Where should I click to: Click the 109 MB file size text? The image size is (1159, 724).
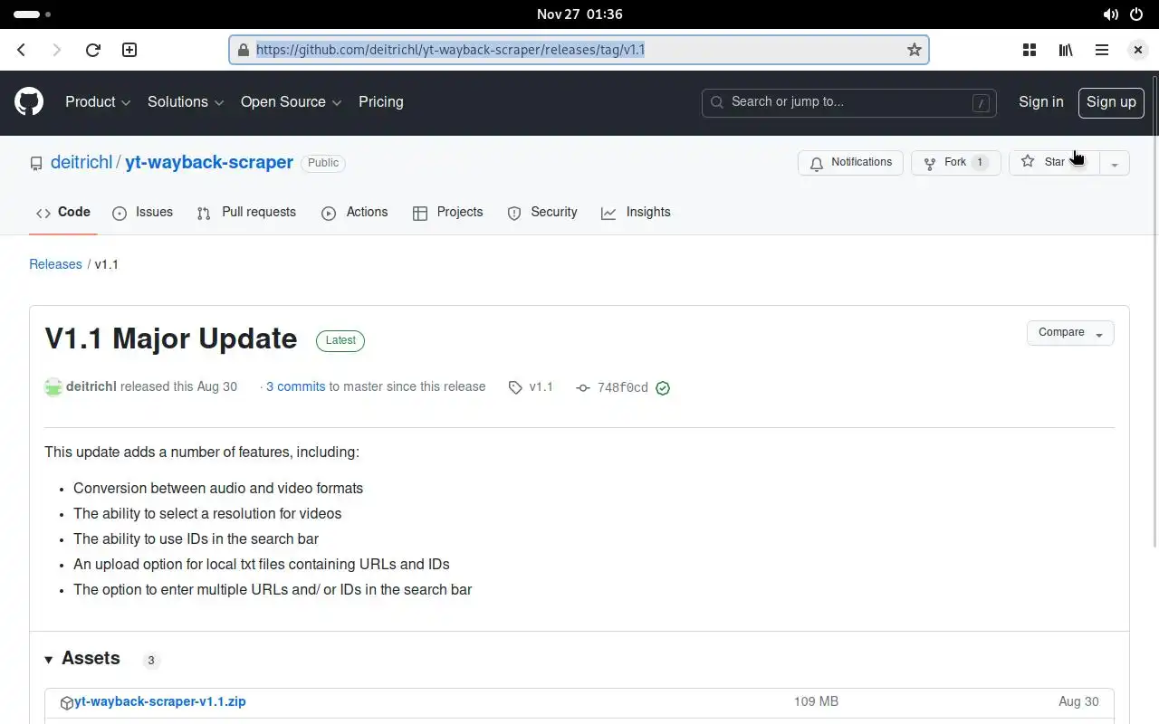point(816,701)
